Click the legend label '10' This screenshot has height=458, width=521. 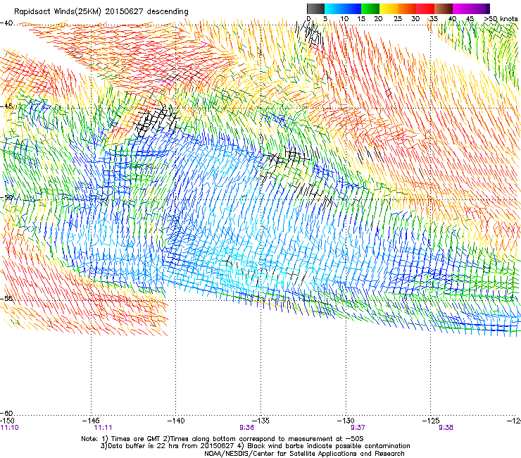point(344,19)
